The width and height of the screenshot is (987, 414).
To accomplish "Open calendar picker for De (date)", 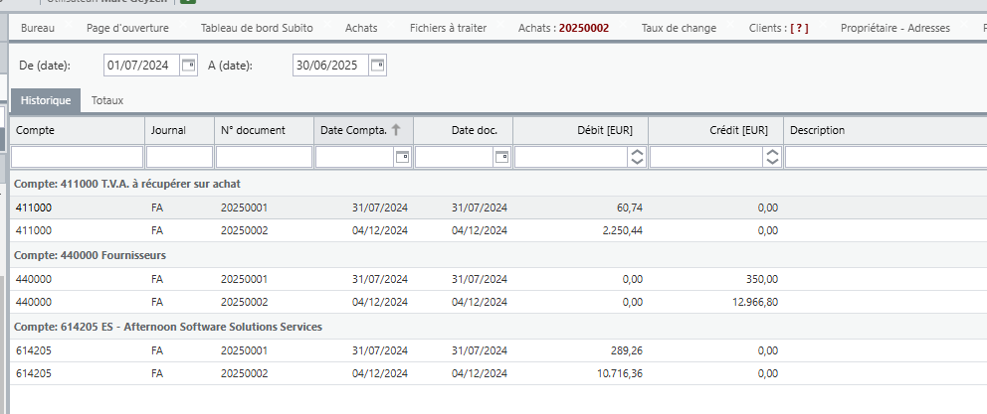I will click(188, 66).
